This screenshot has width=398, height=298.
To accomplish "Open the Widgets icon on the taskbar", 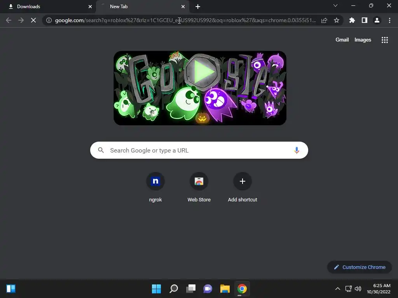I will click(x=11, y=289).
